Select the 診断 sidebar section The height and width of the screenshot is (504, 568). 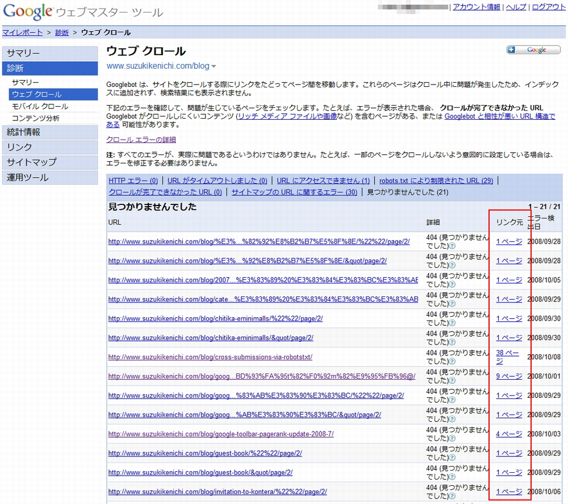point(50,68)
